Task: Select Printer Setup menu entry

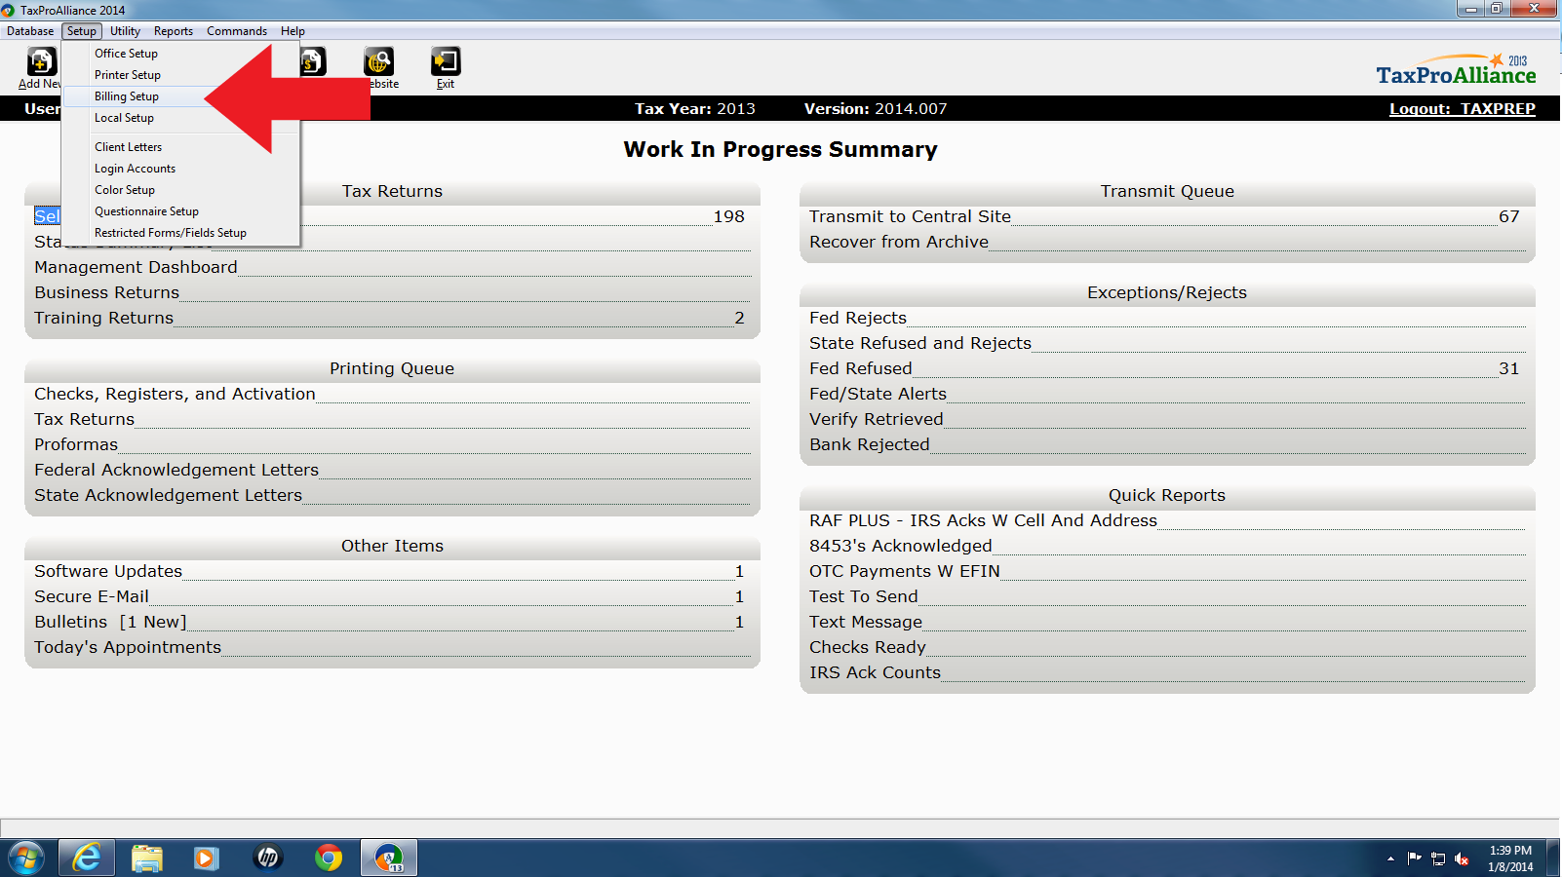Action: pos(180,75)
